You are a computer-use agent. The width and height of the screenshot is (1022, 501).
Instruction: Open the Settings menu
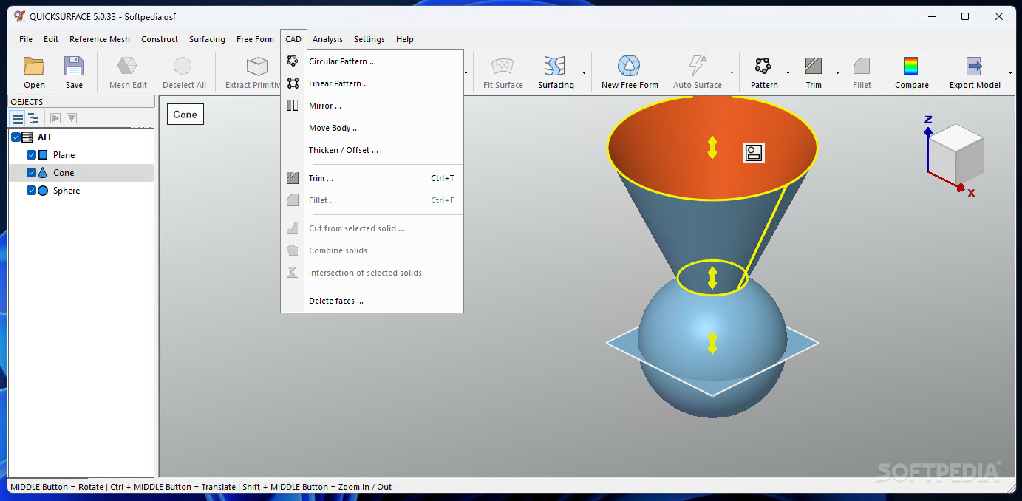(x=369, y=39)
